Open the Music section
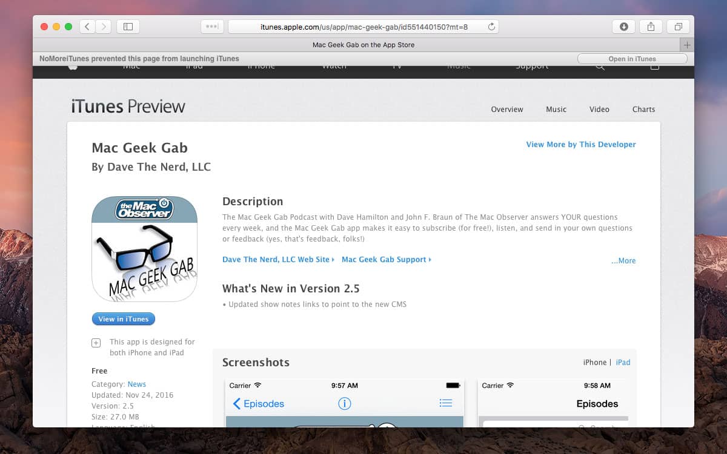 tap(556, 110)
